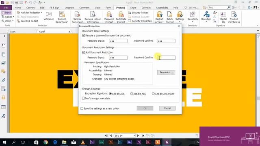This screenshot has height=146, width=260.
Task: Collapse the ribbon with the chevron
Action: [257, 26]
